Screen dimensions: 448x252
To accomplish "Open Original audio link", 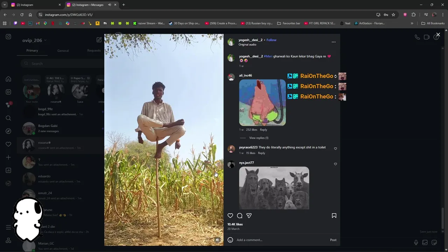I will tap(247, 44).
